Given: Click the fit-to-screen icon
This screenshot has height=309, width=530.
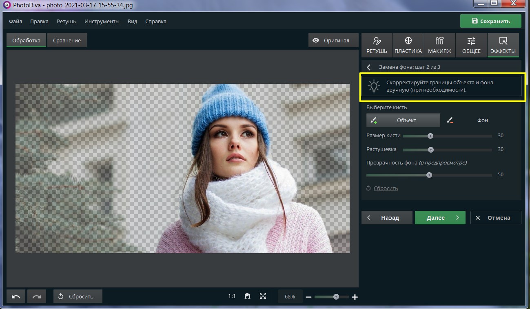Looking at the screenshot, I should coord(263,296).
